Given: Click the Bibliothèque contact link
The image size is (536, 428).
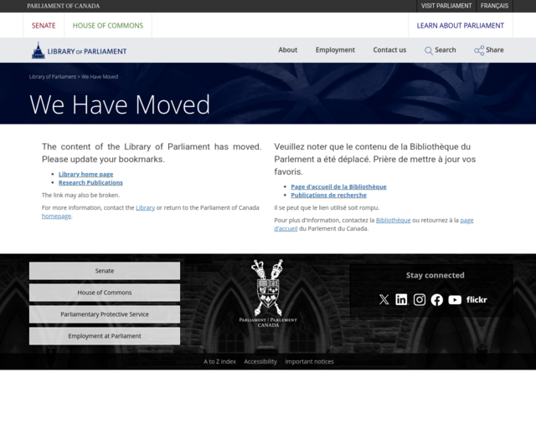Looking at the screenshot, I should click(x=393, y=220).
